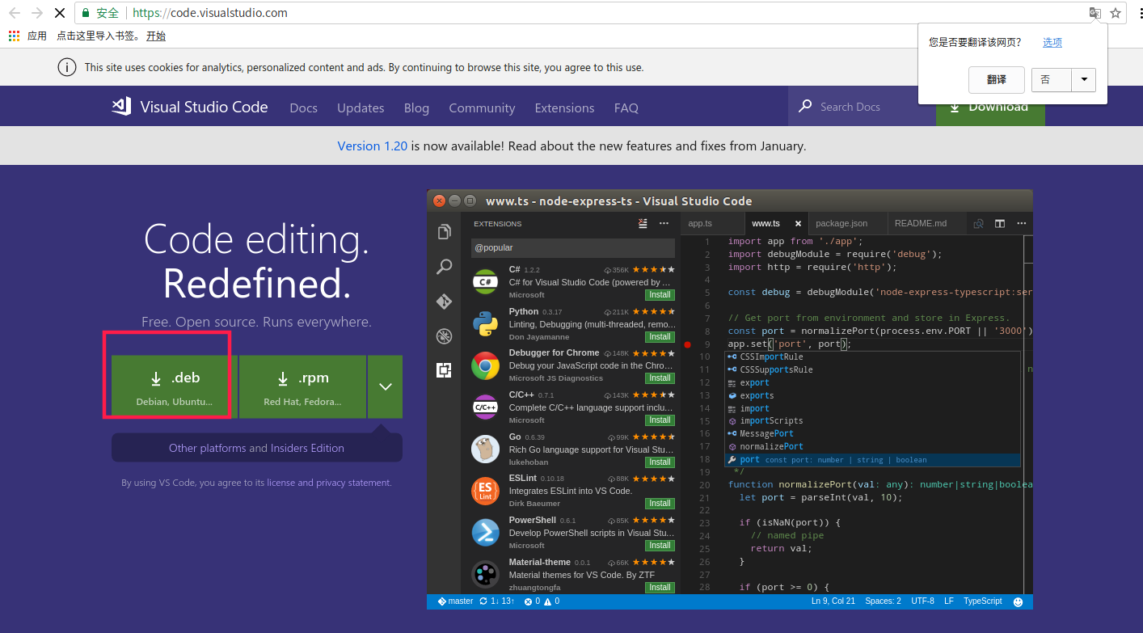Click the @popular extensions search box

pos(573,247)
